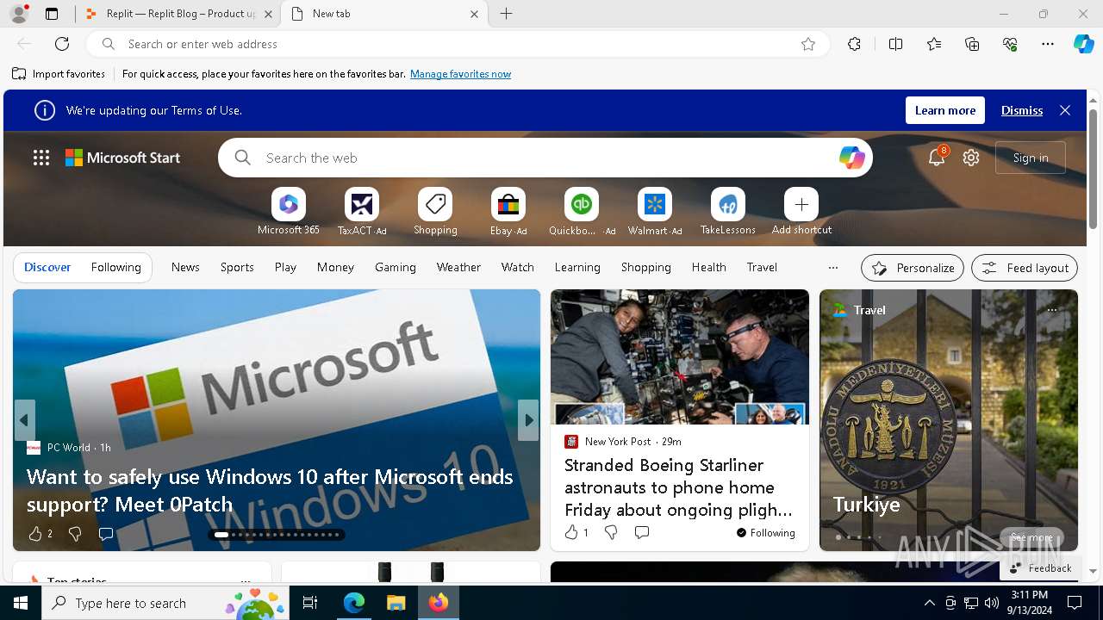Open the Quickbooks shortcut tile
1103x620 pixels.
pyautogui.click(x=582, y=205)
